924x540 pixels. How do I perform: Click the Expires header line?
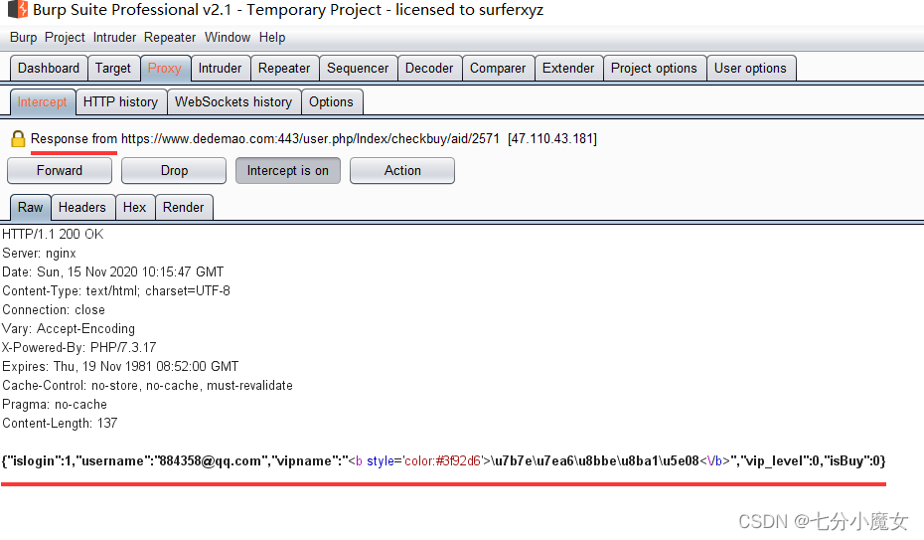coord(120,366)
